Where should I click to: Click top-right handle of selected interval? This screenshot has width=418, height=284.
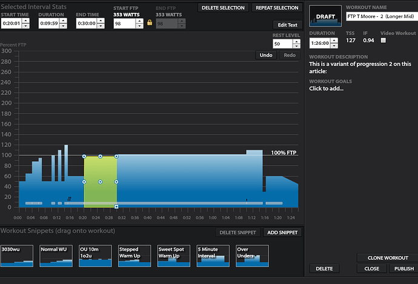[116, 157]
